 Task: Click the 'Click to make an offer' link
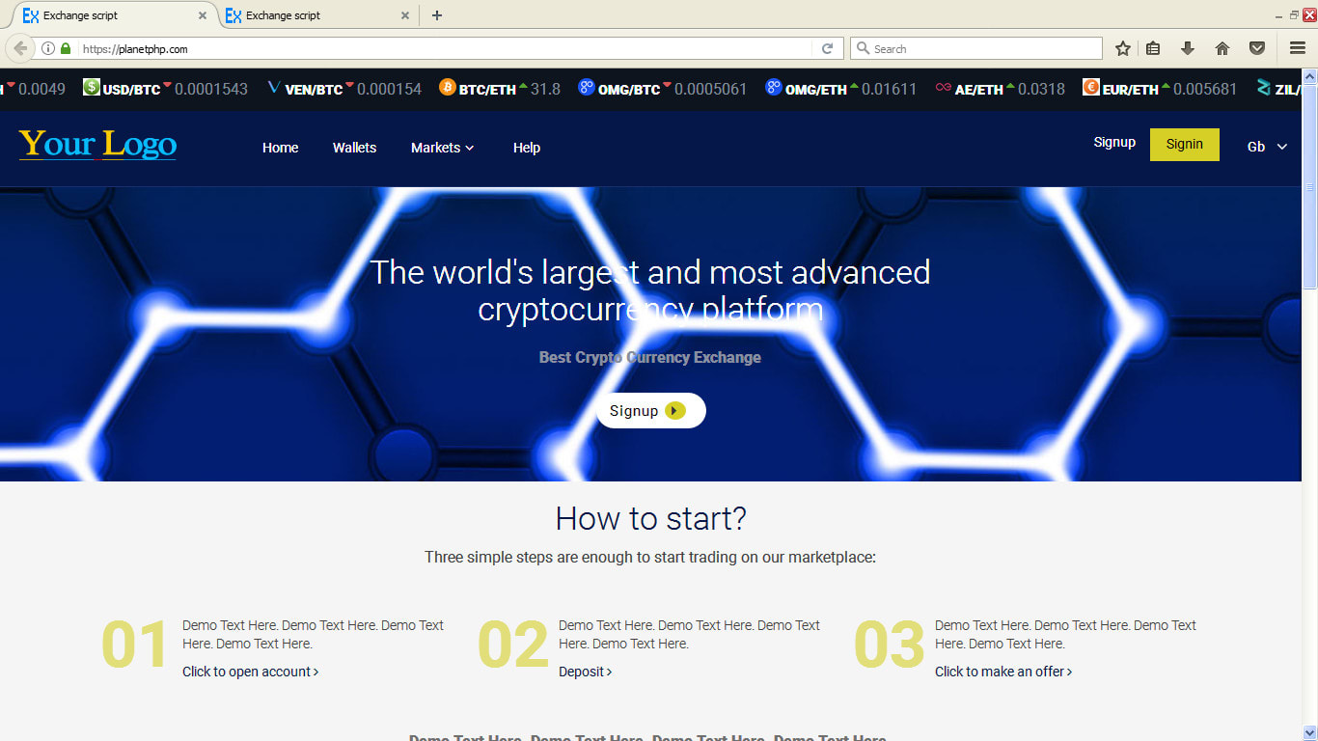1003,672
